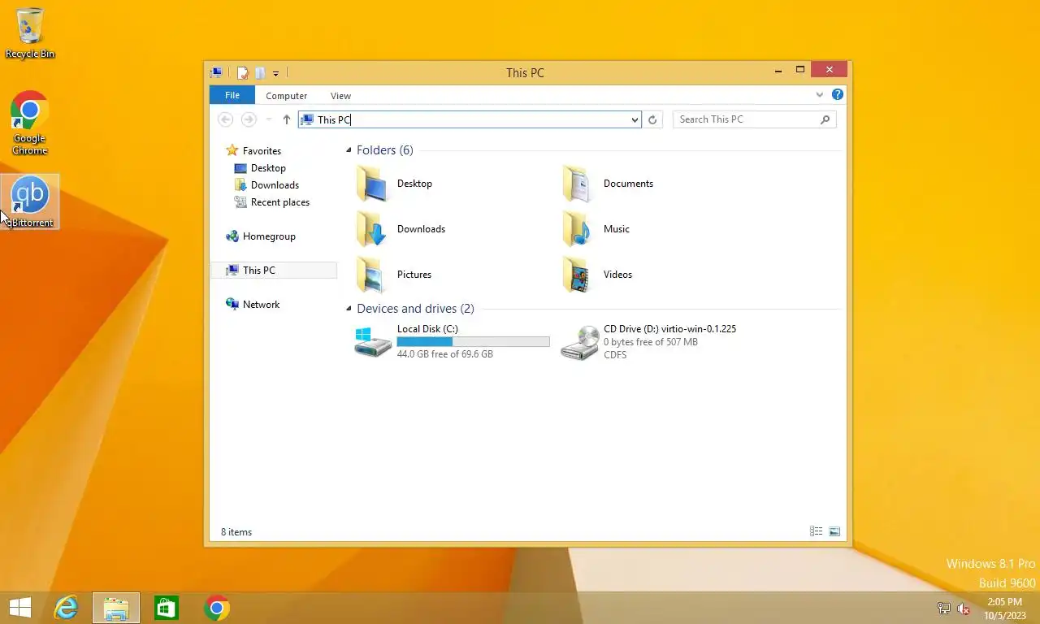Click the Forward navigation arrow

coord(249,119)
